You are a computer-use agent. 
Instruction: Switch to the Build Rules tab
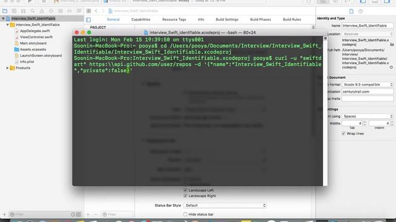(292, 19)
